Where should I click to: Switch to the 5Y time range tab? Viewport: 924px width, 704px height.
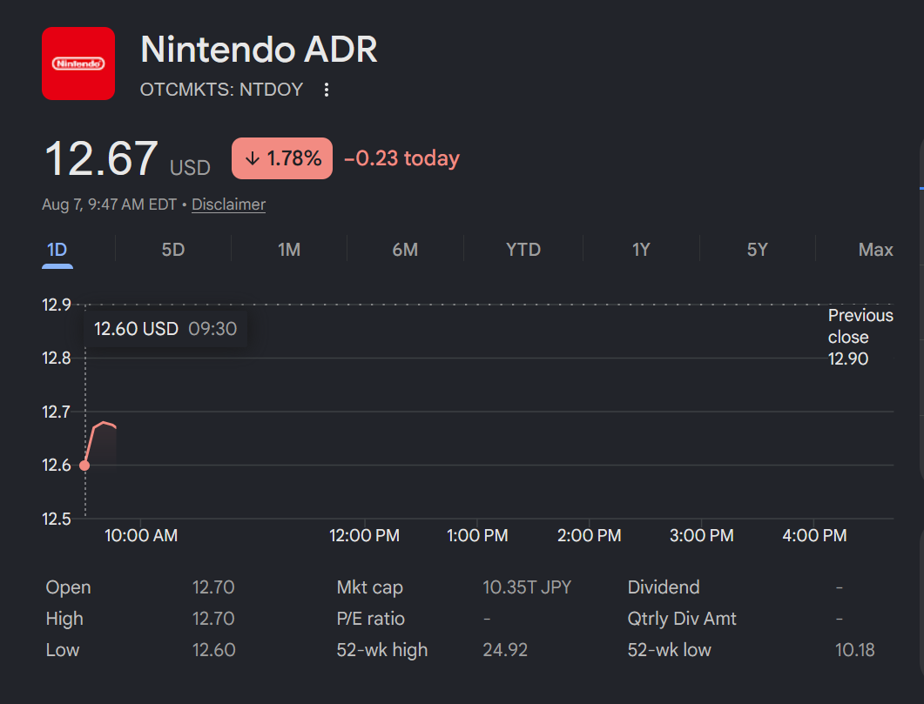coord(758,250)
